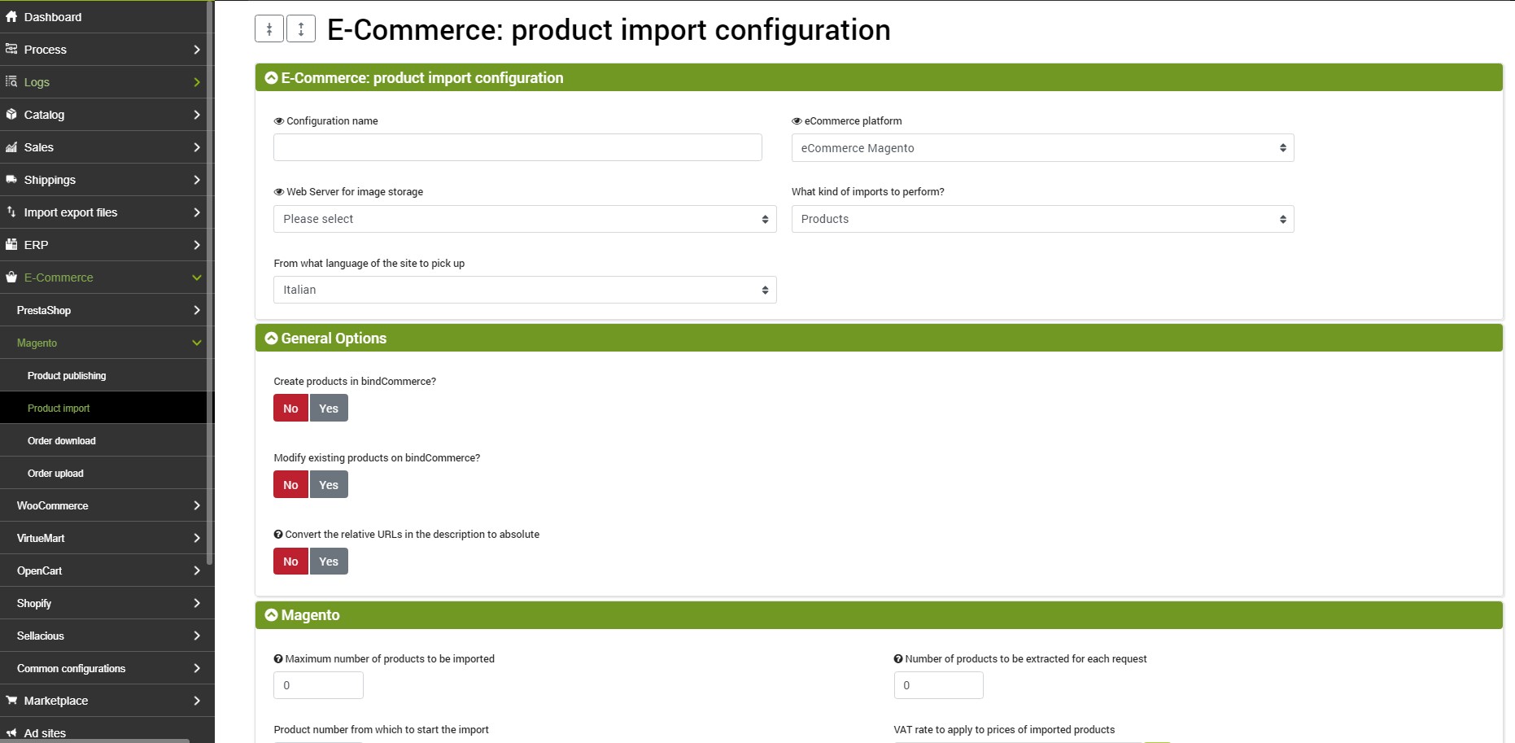Click the Sales chart icon in sidebar
The image size is (1515, 743).
click(11, 146)
